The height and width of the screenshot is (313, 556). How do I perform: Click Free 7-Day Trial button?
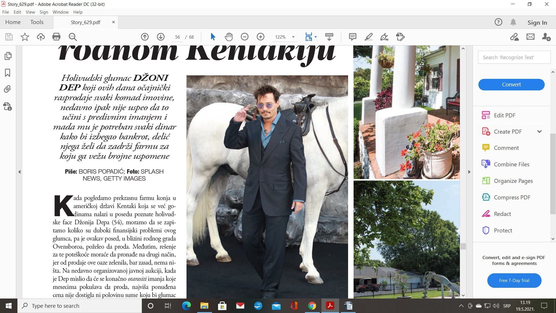[514, 281]
